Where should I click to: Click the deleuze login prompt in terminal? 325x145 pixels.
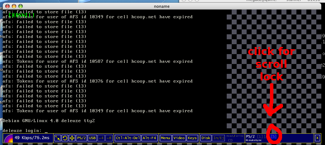pyautogui.click(x=23, y=131)
